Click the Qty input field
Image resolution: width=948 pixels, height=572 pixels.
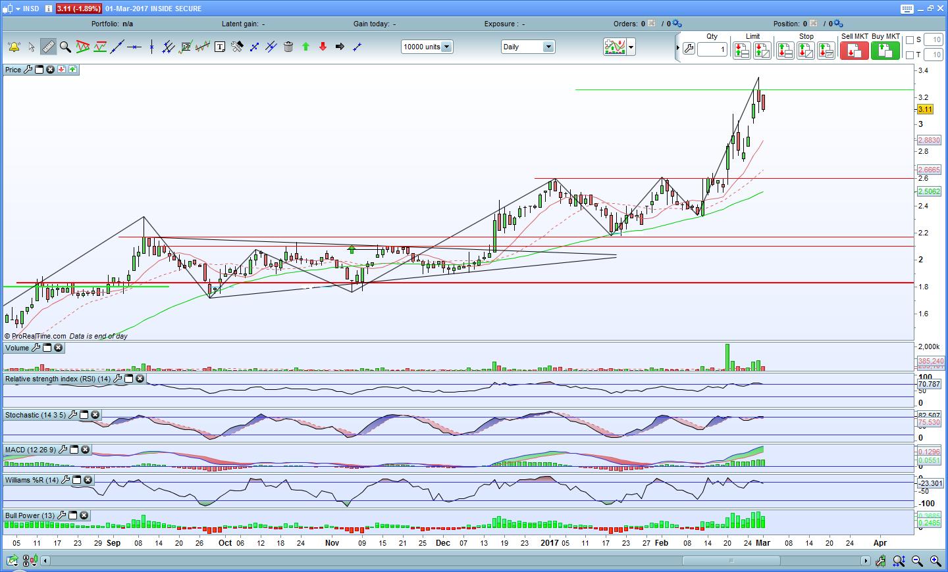712,49
